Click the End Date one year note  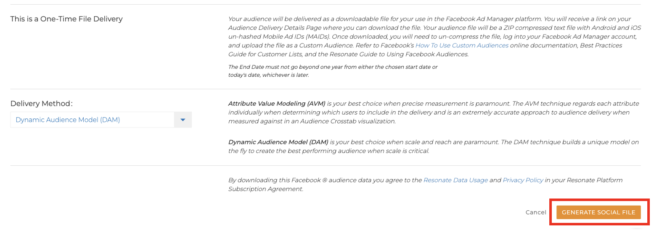[x=333, y=71]
